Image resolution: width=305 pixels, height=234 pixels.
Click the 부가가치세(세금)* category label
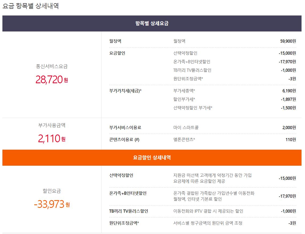126,91
